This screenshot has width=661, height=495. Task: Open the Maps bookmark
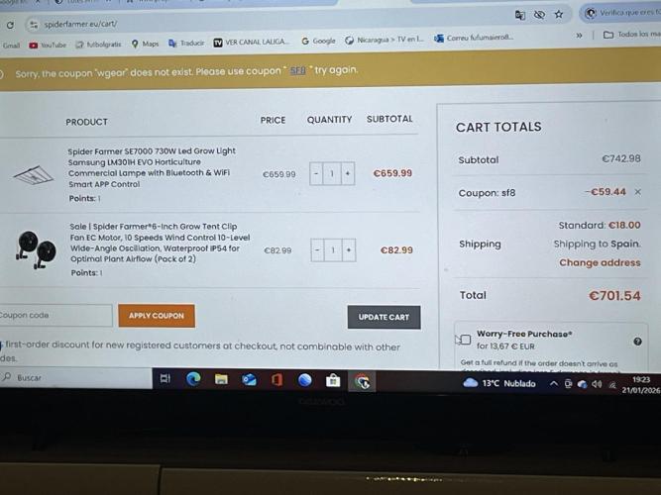(145, 44)
